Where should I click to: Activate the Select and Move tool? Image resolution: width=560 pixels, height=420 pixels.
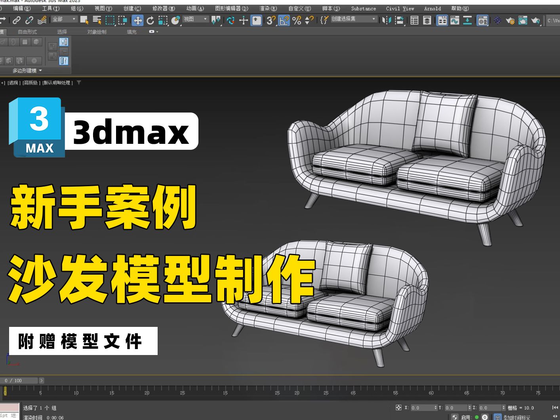137,20
